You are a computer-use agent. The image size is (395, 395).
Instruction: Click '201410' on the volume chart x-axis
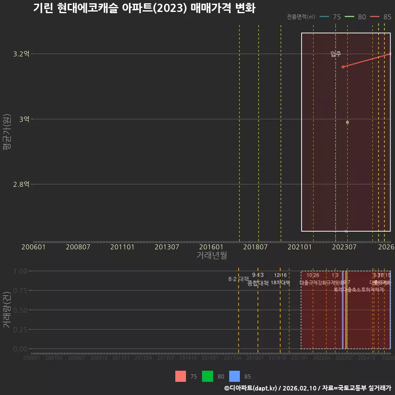pyautogui.click(x=188, y=358)
